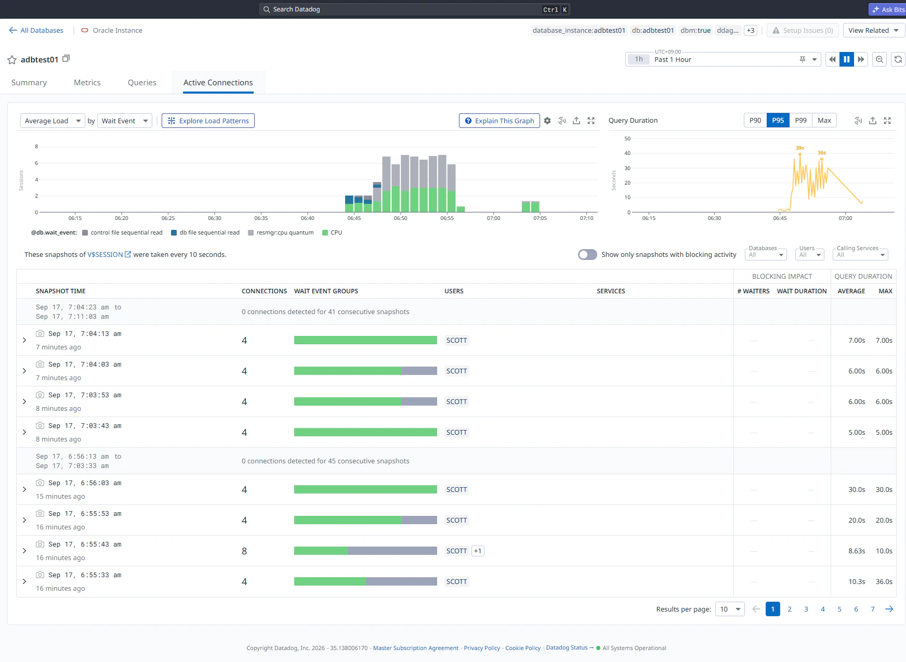Click camera icon for 6:56:03 am snapshot
Screen dimensions: 906x662
(x=40, y=483)
